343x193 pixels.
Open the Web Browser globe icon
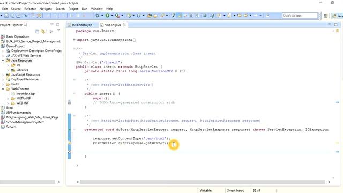click(x=205, y=16)
